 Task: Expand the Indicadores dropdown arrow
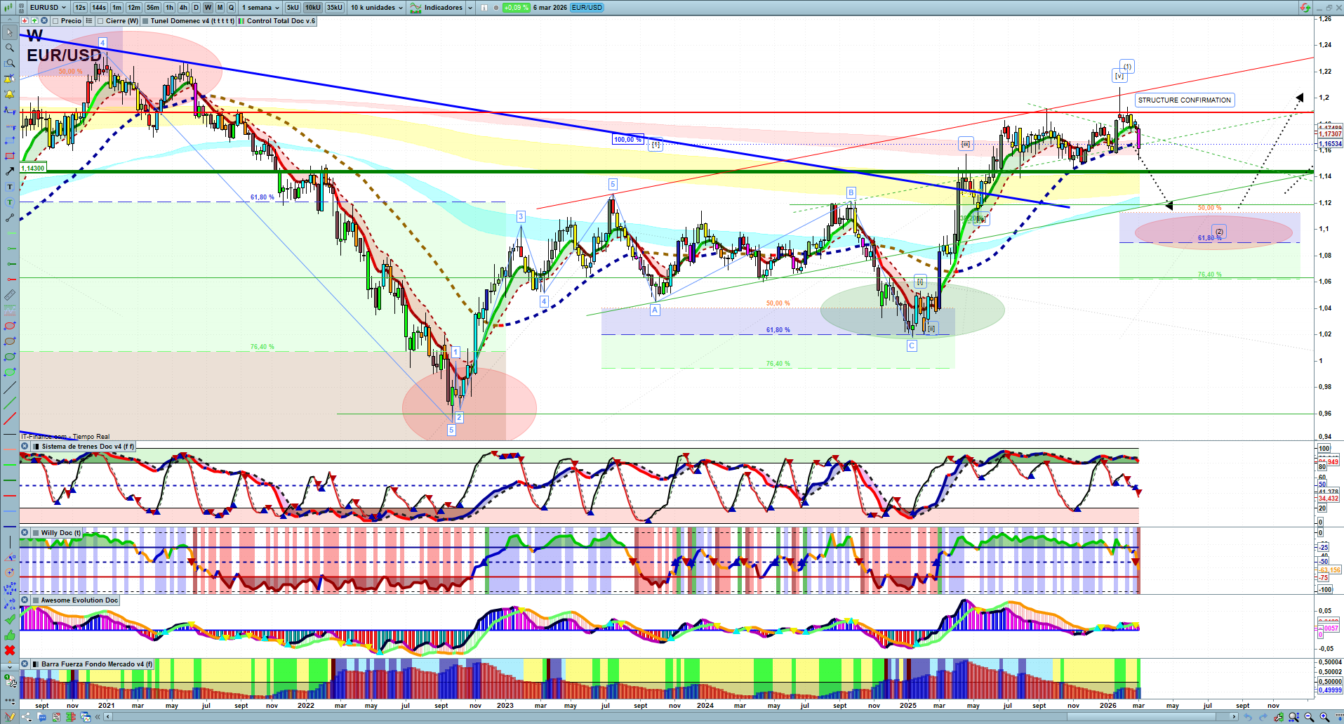pyautogui.click(x=469, y=8)
